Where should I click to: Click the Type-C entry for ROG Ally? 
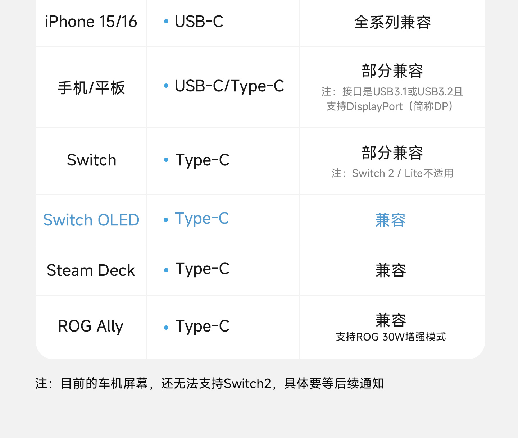tap(202, 327)
